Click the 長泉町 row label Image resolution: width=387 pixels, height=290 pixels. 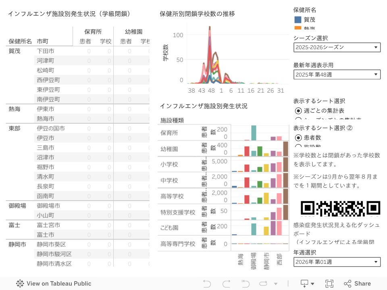(x=46, y=186)
